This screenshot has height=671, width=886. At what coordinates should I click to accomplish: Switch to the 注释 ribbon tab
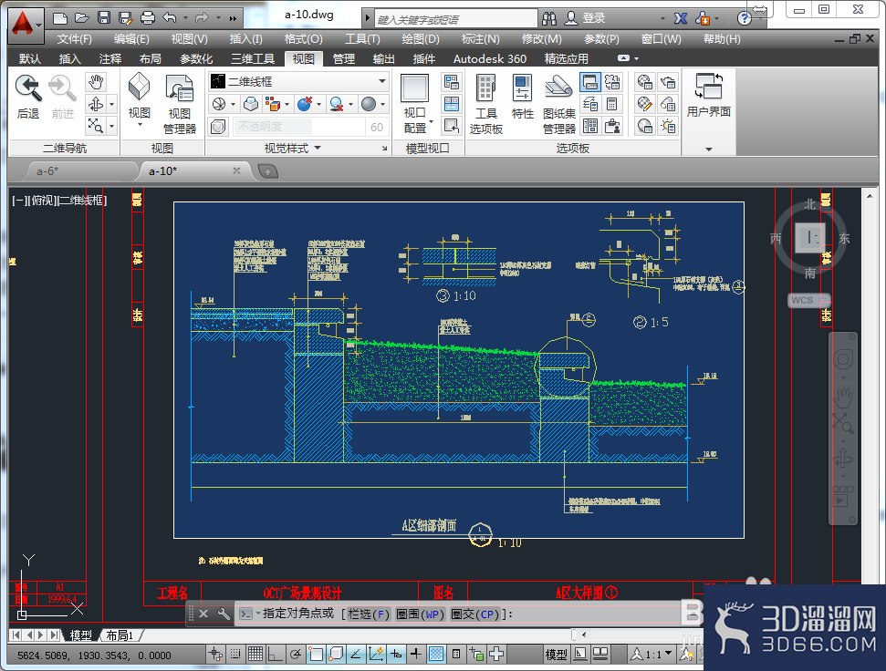click(110, 58)
